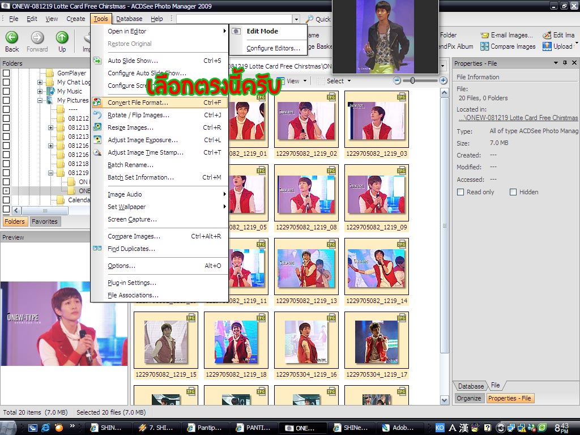Click the Resize Images icon
The width and height of the screenshot is (580, 435).
pos(97,127)
